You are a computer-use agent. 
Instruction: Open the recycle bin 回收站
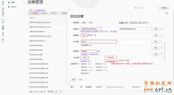12,7
